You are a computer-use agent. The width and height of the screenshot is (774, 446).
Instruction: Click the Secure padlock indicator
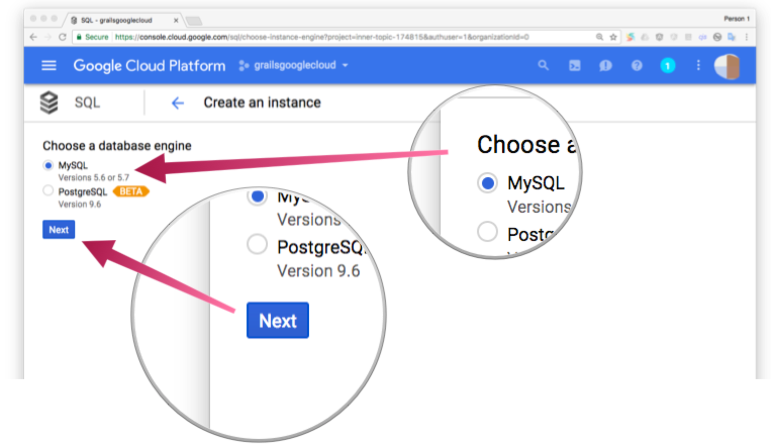(x=92, y=37)
